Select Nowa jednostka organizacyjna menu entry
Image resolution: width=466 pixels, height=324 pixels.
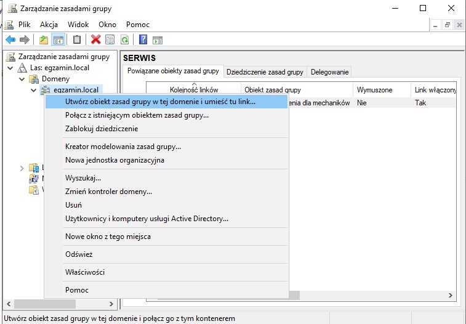coord(114,160)
